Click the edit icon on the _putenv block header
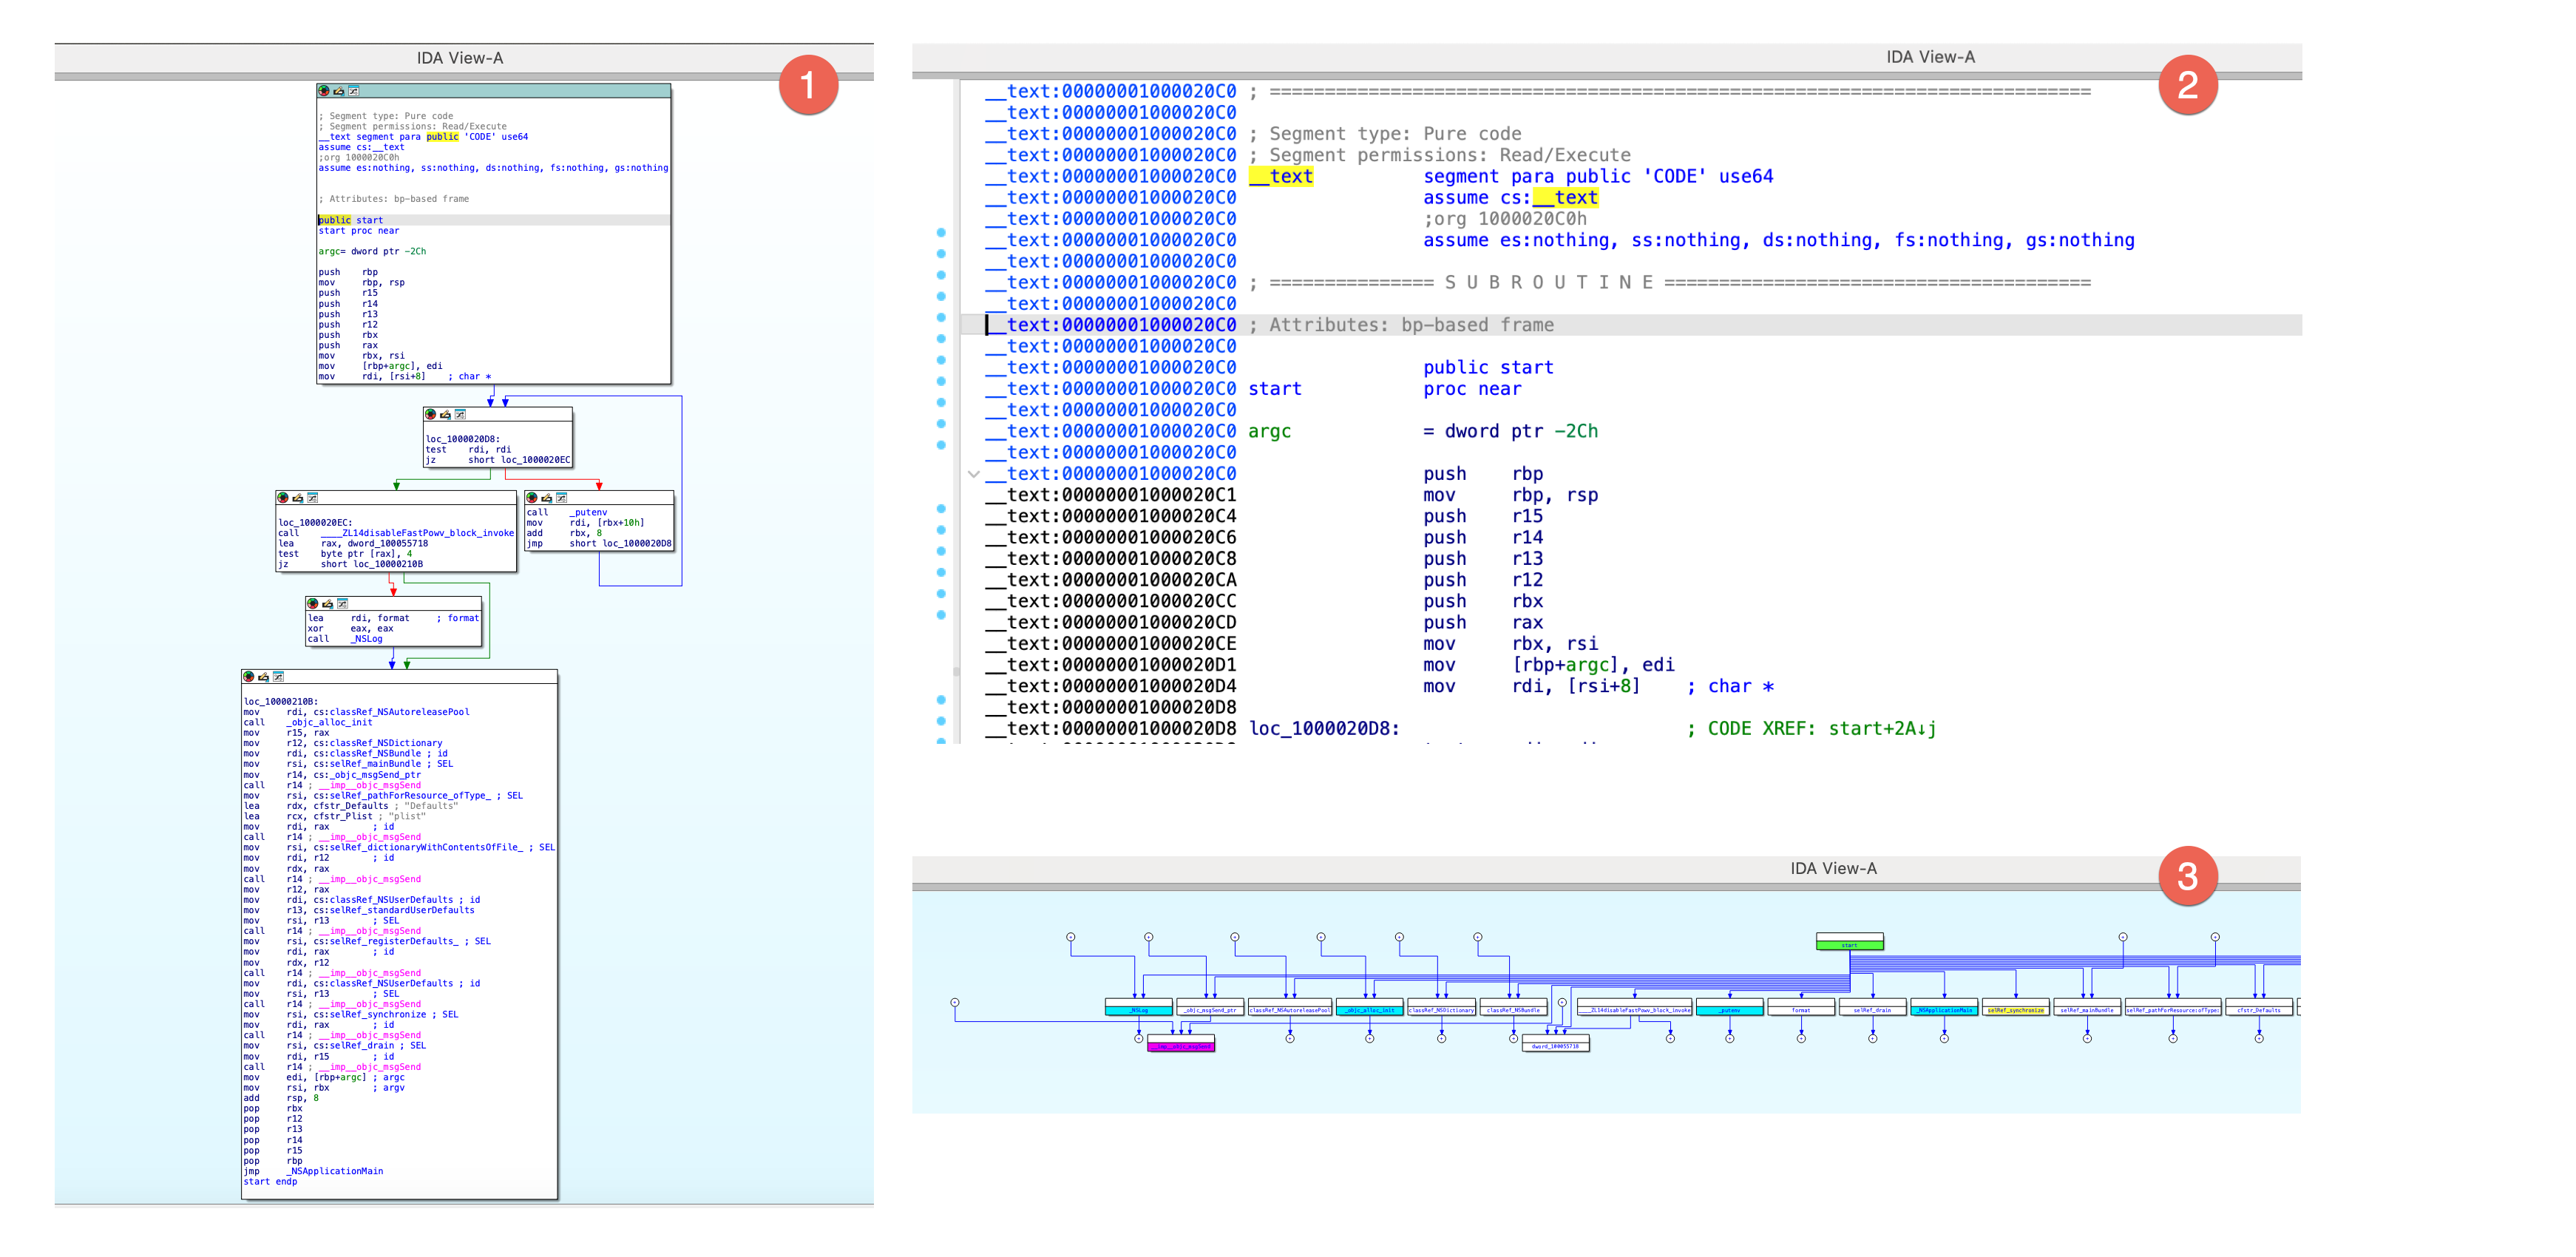2576x1257 pixels. pyautogui.click(x=546, y=500)
